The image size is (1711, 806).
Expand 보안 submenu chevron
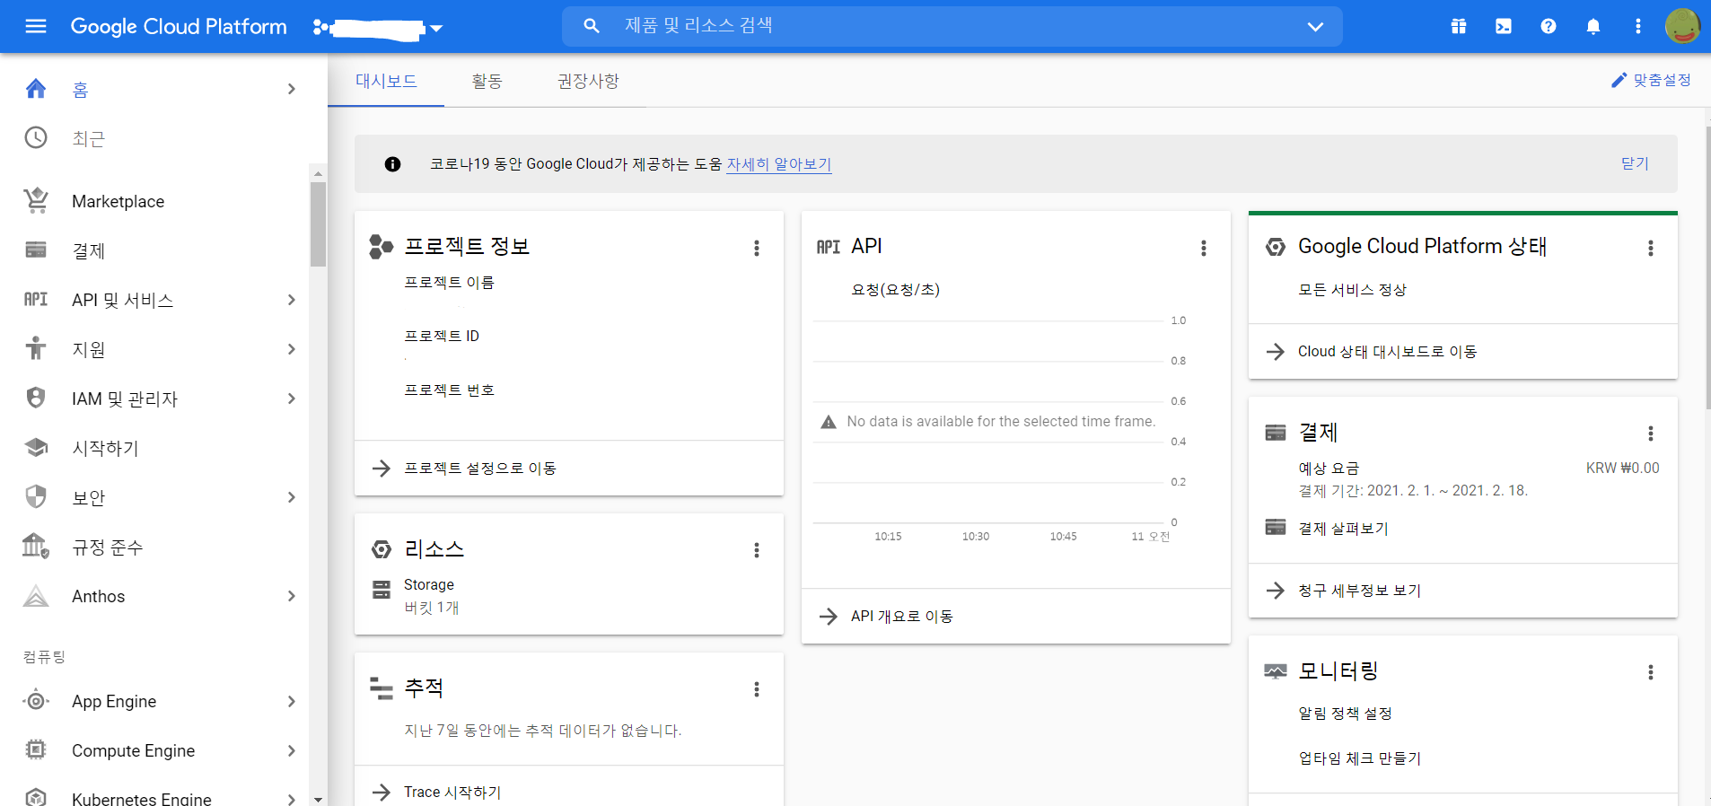[292, 497]
